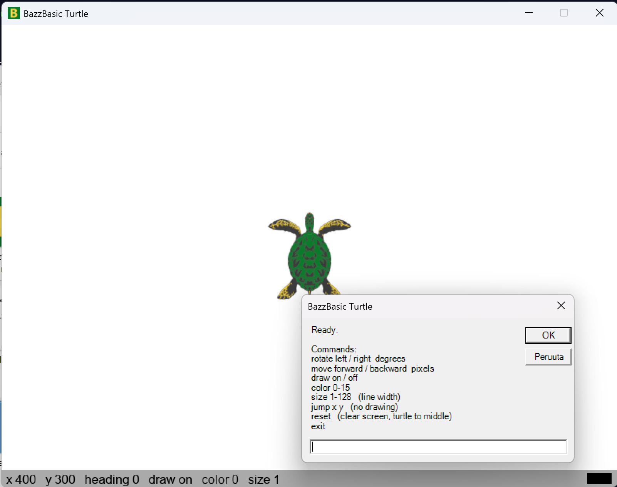This screenshot has width=617, height=487.
Task: Click the black color swatch in status bar
Action: tap(599, 479)
